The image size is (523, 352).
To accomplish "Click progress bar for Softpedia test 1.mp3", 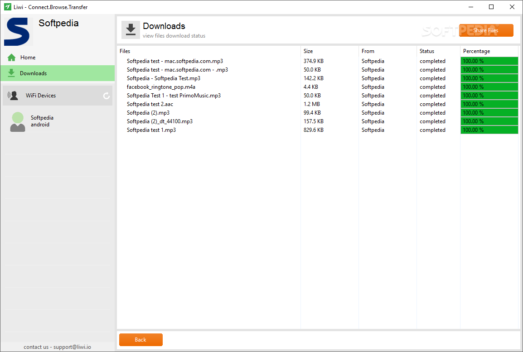I will [489, 130].
